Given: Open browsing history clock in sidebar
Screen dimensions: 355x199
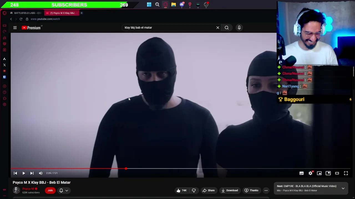Looking at the screenshot, I should click(x=4, y=92).
